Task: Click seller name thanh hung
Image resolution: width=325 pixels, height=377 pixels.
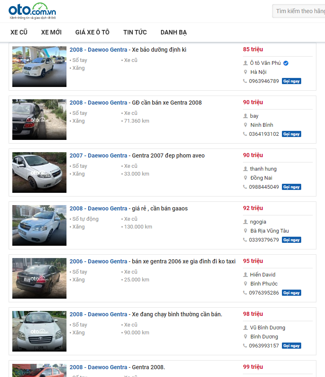Action: (263, 169)
